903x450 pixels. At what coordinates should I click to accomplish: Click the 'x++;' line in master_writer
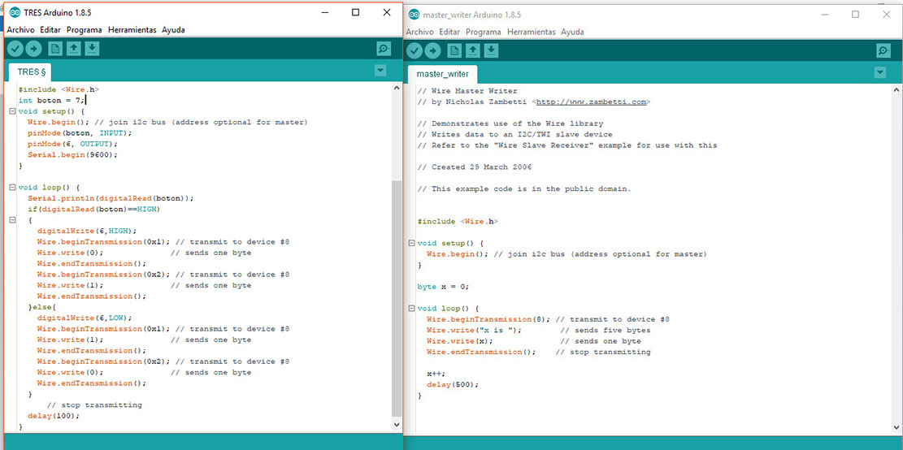(436, 374)
